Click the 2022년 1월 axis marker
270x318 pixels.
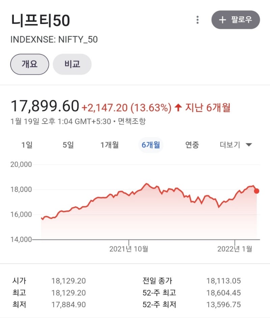235,249
